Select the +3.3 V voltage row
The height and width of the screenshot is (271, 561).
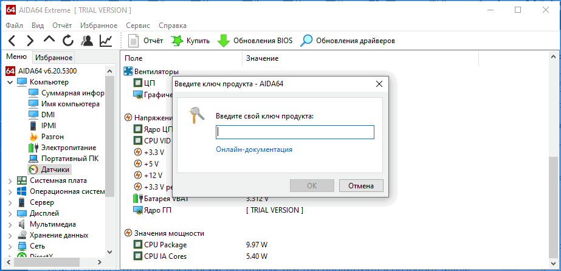(149, 153)
